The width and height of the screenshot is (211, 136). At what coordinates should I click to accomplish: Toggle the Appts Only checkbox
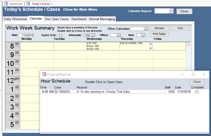[x=60, y=35]
